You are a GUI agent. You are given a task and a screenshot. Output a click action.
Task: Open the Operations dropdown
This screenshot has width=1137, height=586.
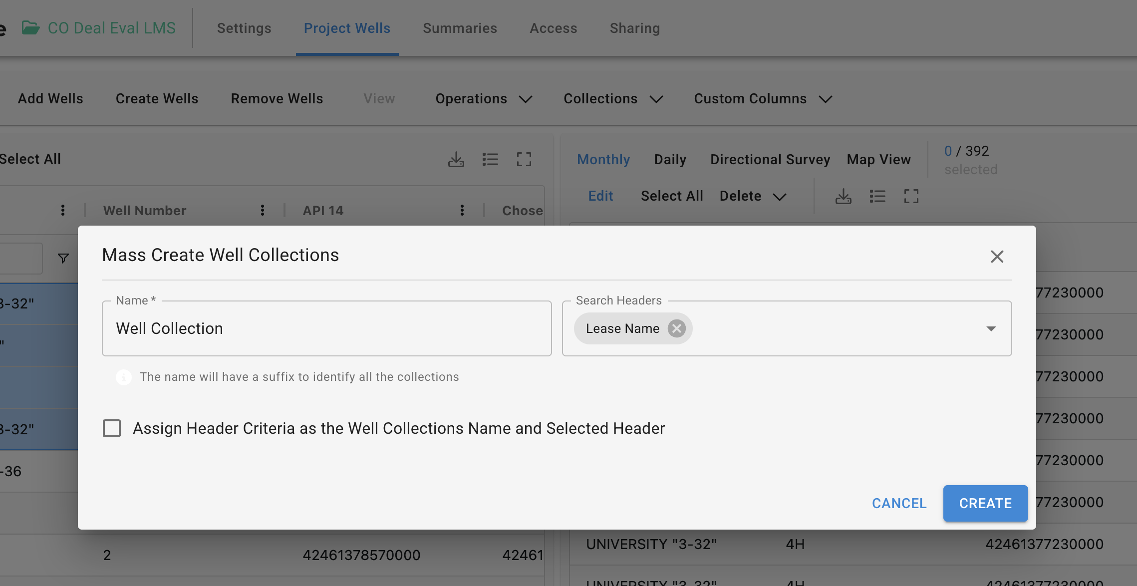click(x=483, y=99)
